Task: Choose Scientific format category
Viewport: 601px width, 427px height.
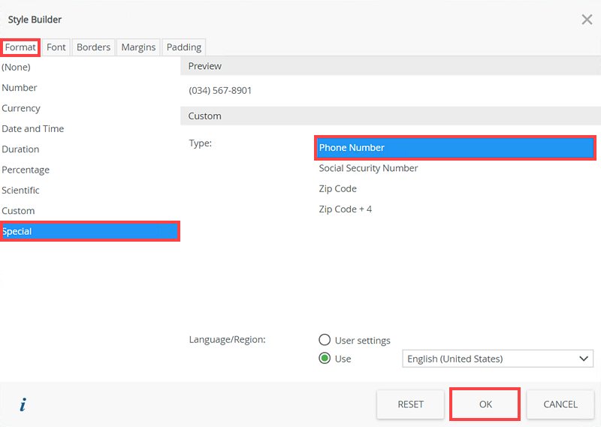Action: pos(21,190)
